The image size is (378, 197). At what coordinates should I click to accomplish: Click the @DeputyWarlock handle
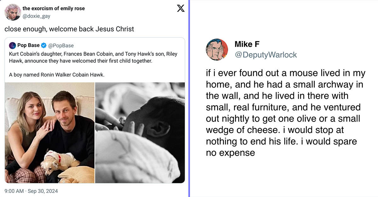click(x=266, y=55)
